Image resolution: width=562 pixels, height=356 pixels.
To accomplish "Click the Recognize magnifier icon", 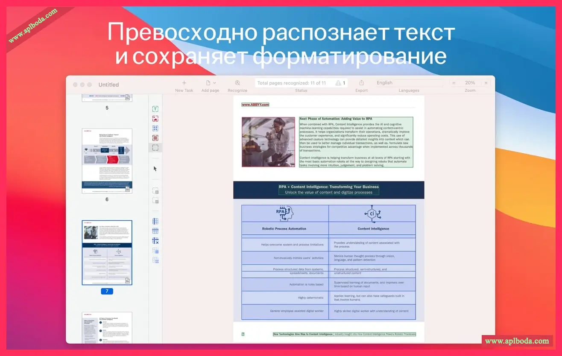I will [237, 82].
